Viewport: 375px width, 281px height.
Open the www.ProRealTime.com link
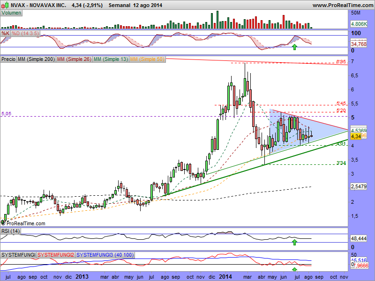coord(343,5)
